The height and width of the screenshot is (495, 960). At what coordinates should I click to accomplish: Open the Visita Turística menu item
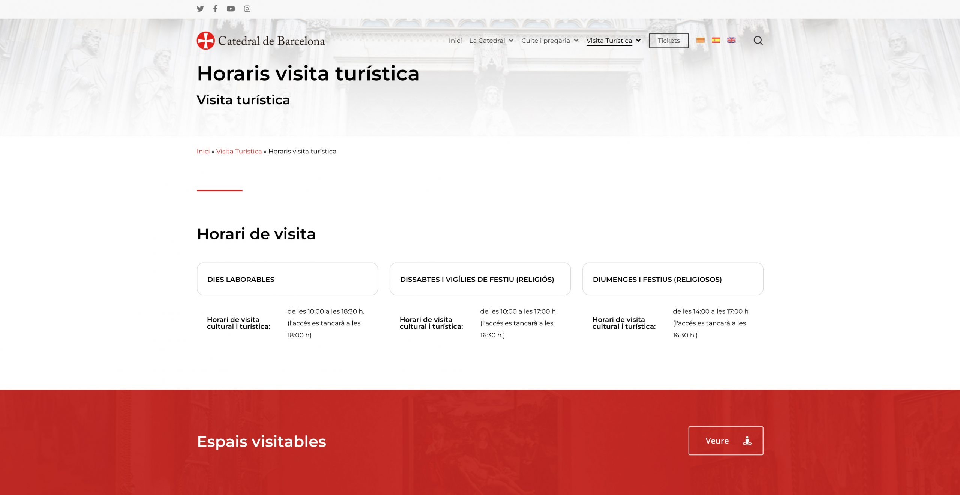click(x=609, y=41)
